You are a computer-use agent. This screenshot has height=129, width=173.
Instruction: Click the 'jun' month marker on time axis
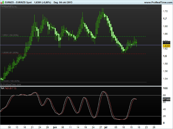(55, 127)
